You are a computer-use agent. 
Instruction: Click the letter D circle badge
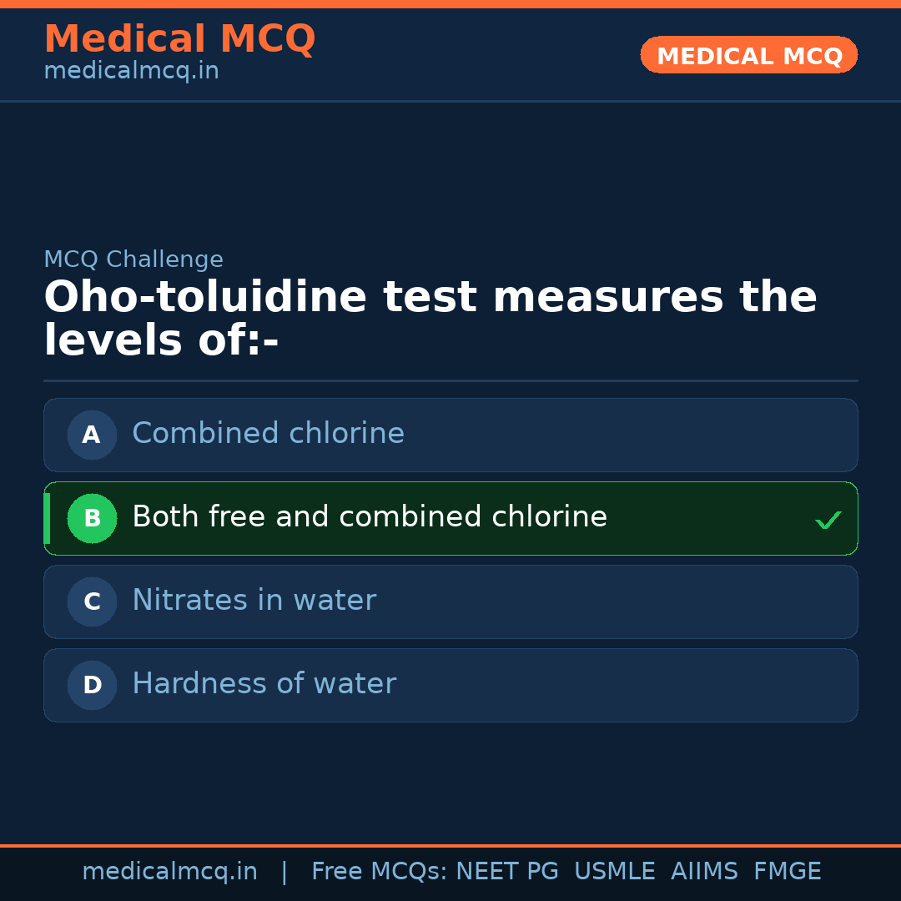(x=92, y=685)
